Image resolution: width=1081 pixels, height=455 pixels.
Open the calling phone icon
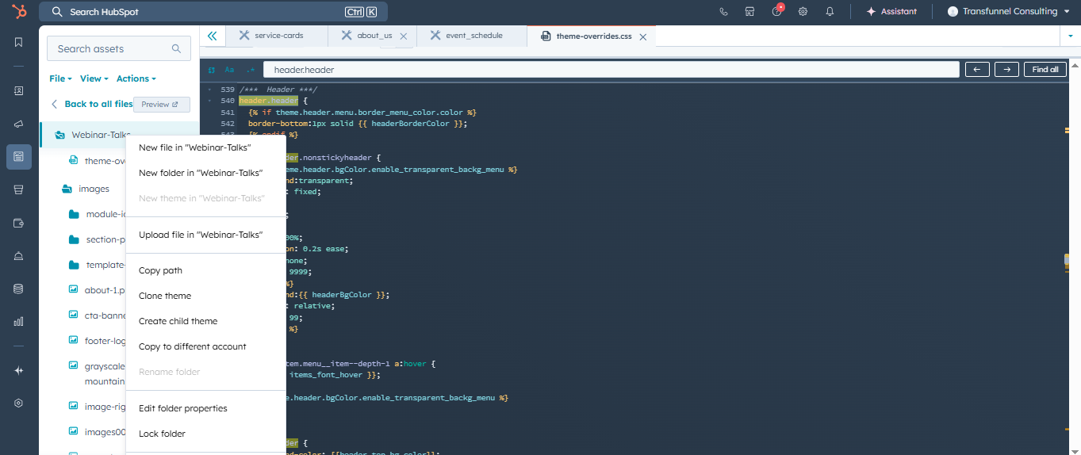[723, 12]
